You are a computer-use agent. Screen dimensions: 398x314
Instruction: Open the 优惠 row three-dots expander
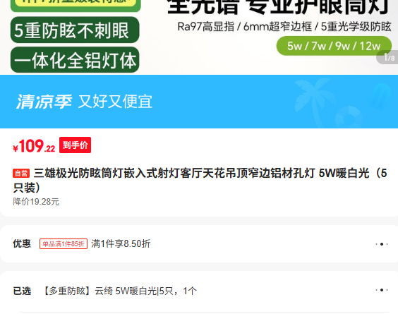[382, 244]
